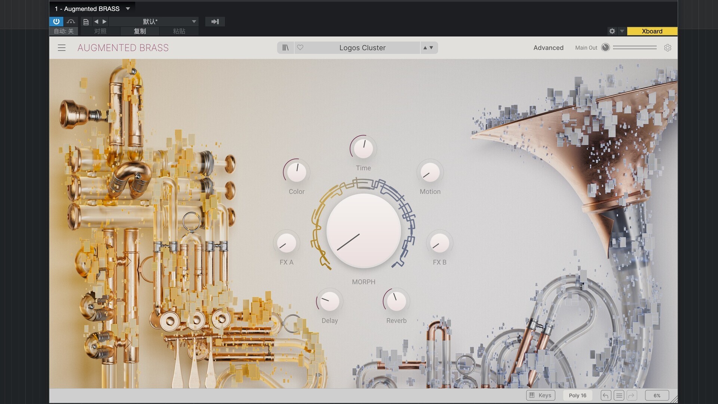Viewport: 718px width, 404px height.
Task: Open the host gear settings icon
Action: point(612,31)
